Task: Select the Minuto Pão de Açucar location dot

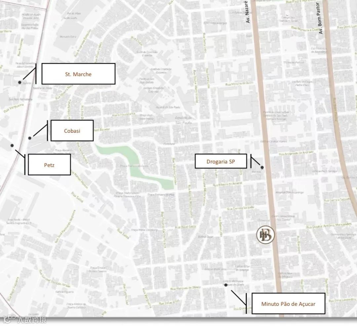Action: point(226,285)
